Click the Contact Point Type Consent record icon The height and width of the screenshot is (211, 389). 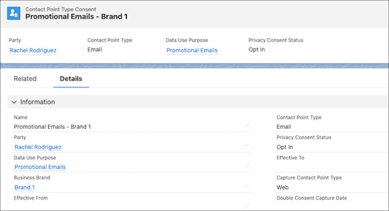(x=14, y=14)
